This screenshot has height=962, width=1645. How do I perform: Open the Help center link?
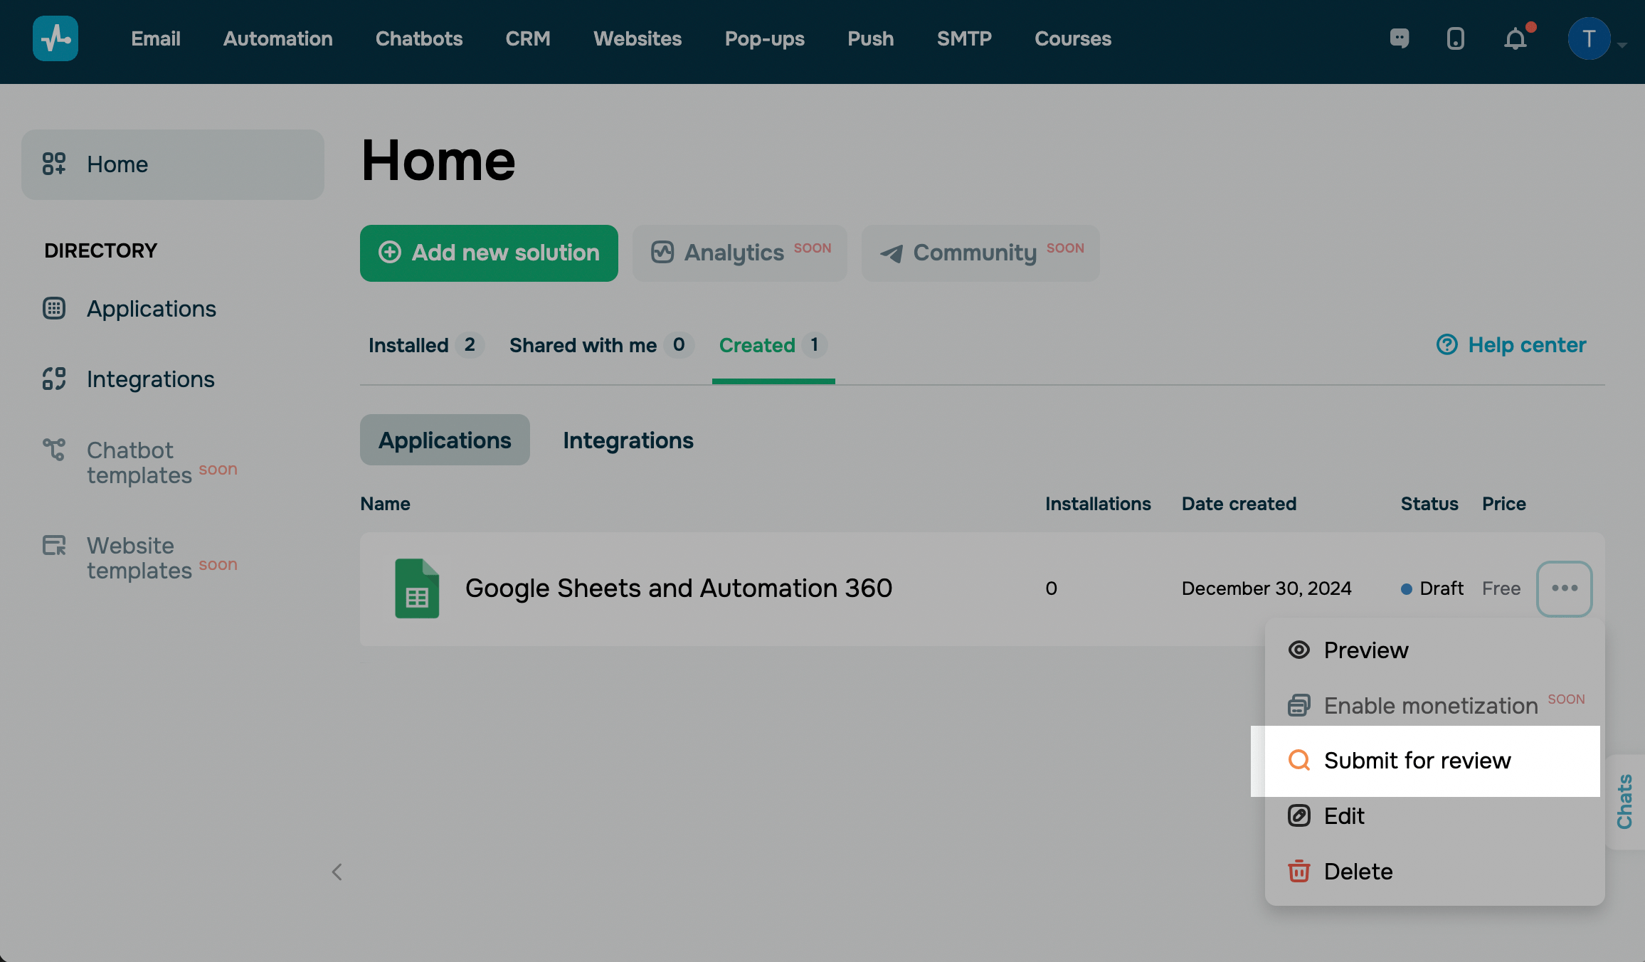tap(1511, 345)
